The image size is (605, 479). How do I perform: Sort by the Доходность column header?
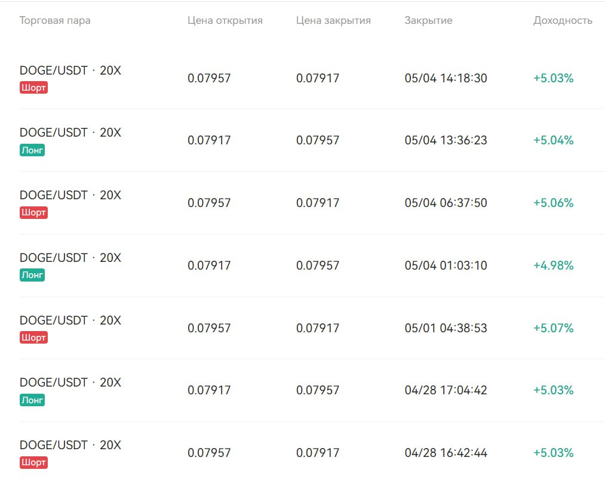point(563,20)
